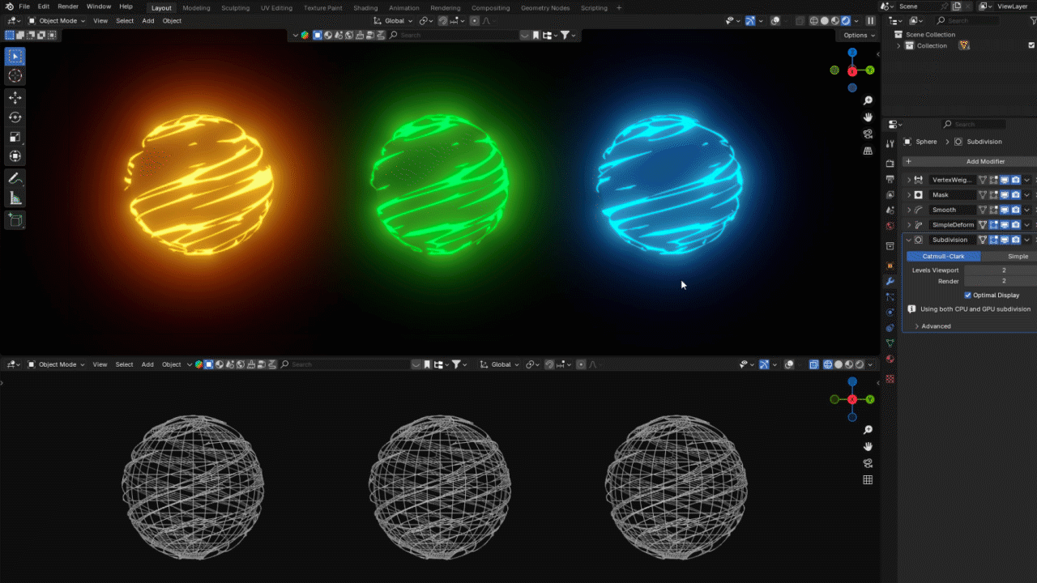Open Object Mode dropdown in bottom viewport
Screen dimensions: 1037x583
56,364
